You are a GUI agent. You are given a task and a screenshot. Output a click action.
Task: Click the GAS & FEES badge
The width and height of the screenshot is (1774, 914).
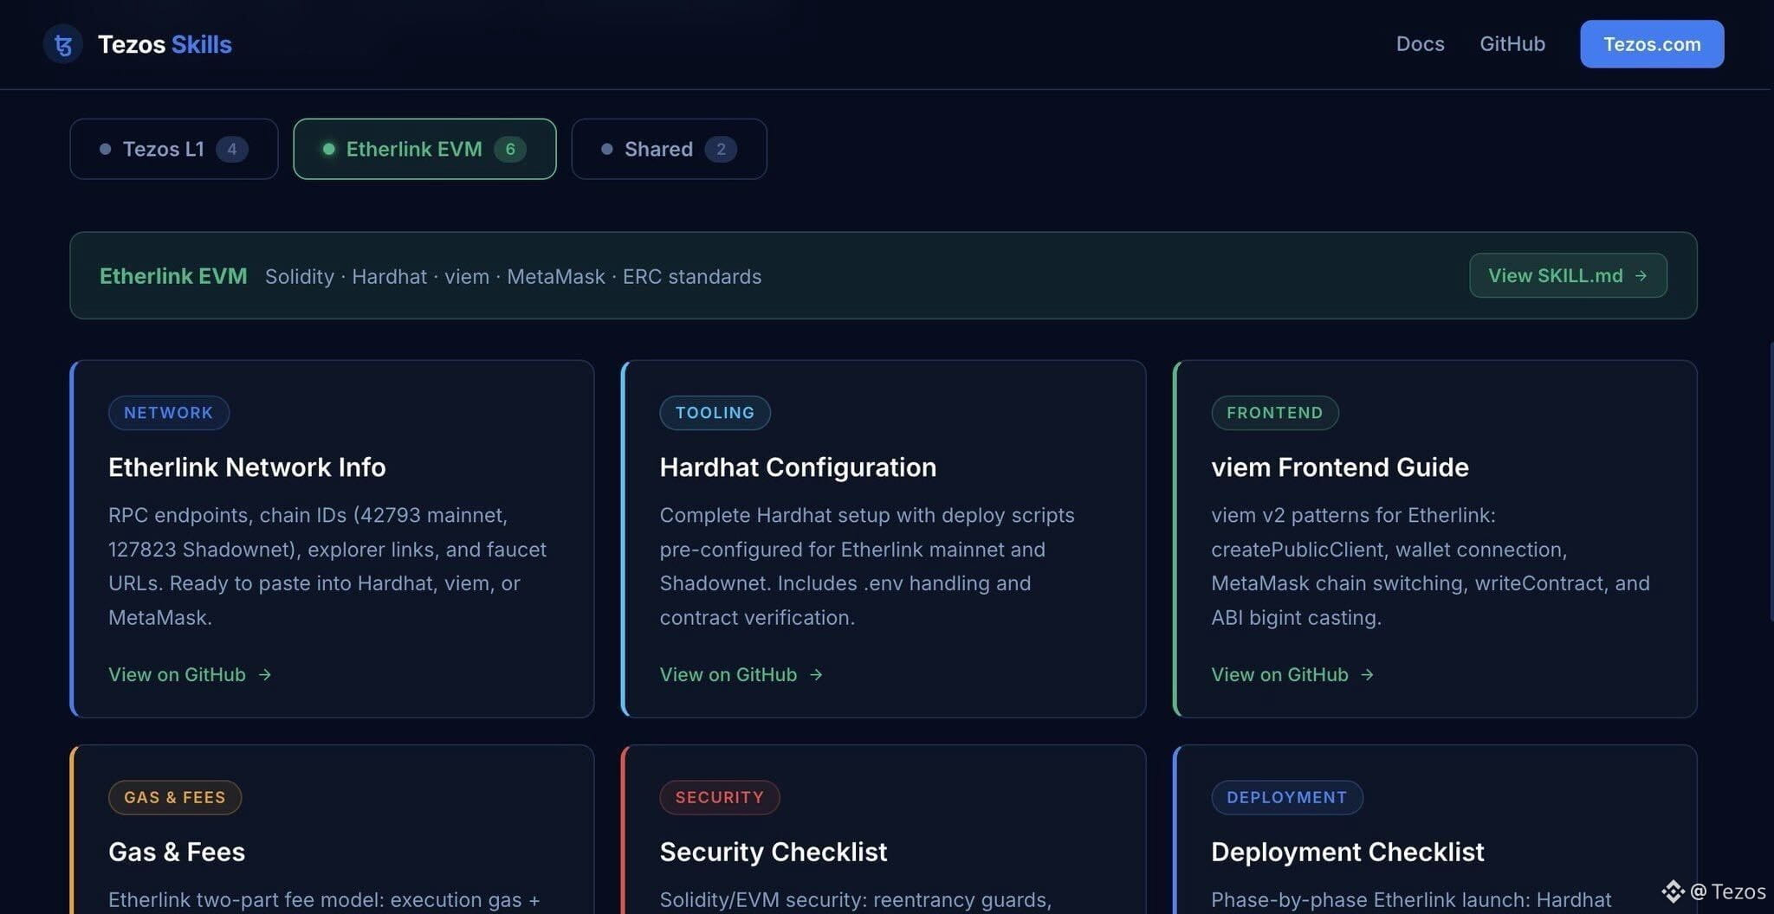(x=175, y=797)
